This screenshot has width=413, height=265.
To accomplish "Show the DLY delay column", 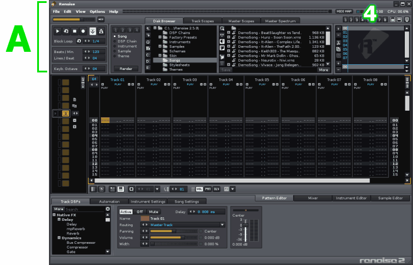I will [x=217, y=189].
